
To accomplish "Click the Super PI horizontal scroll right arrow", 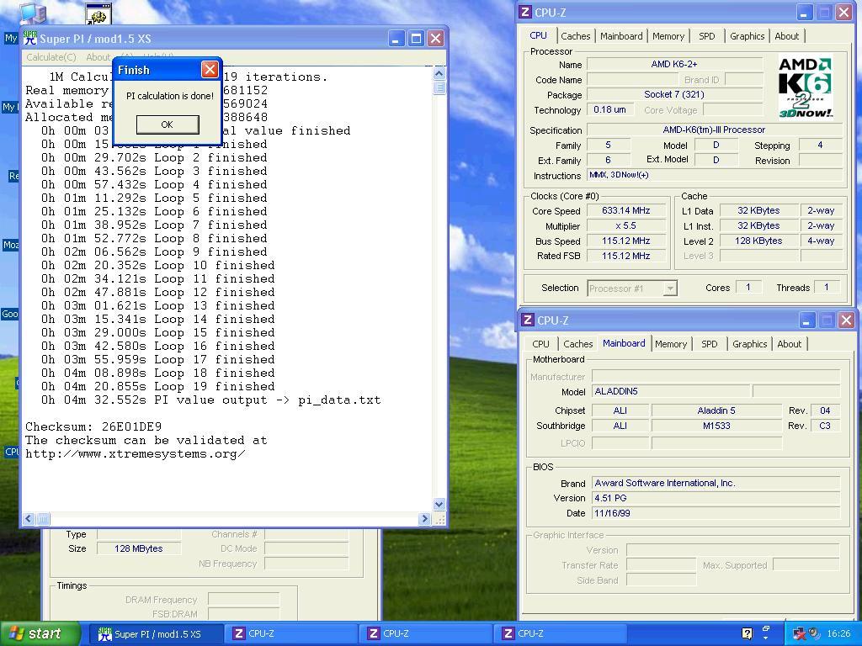I will [x=424, y=518].
